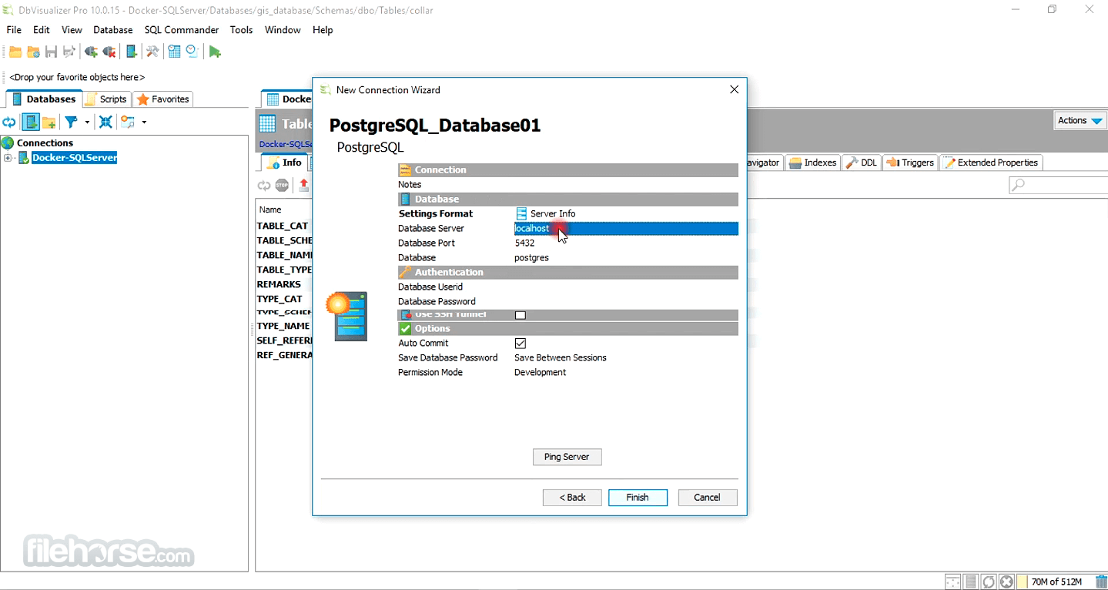The height and width of the screenshot is (590, 1108).
Task: Click the clock history icon in toolbar
Action: pos(192,52)
